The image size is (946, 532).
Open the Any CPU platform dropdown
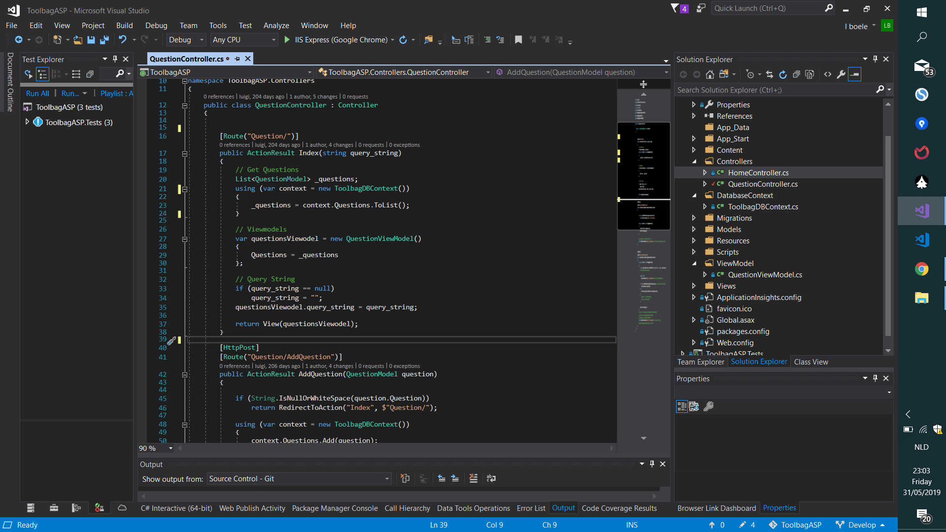click(244, 40)
